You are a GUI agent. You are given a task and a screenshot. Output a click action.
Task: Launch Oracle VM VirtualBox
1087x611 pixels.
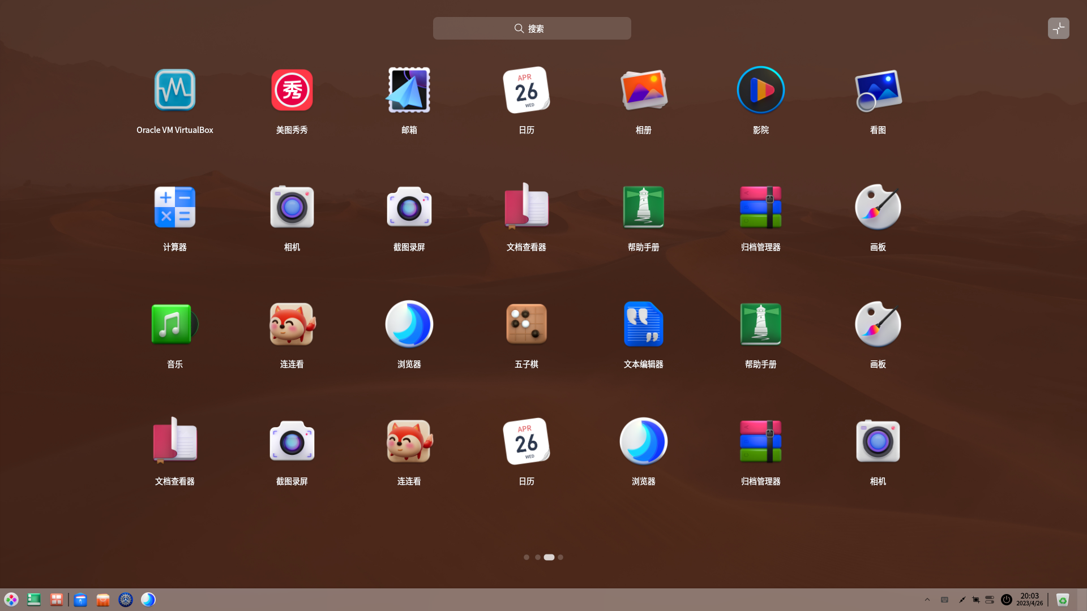(x=174, y=91)
